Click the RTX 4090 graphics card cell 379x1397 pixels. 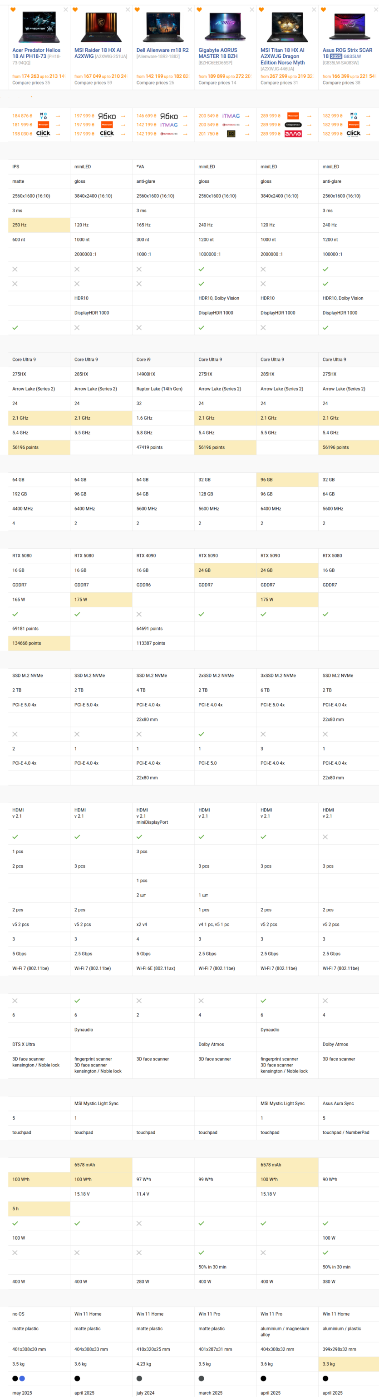163,556
